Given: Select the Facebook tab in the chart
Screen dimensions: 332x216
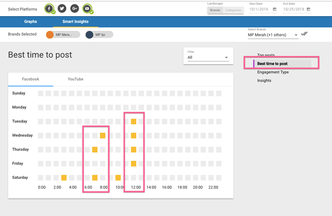Looking at the screenshot, I should click(30, 79).
